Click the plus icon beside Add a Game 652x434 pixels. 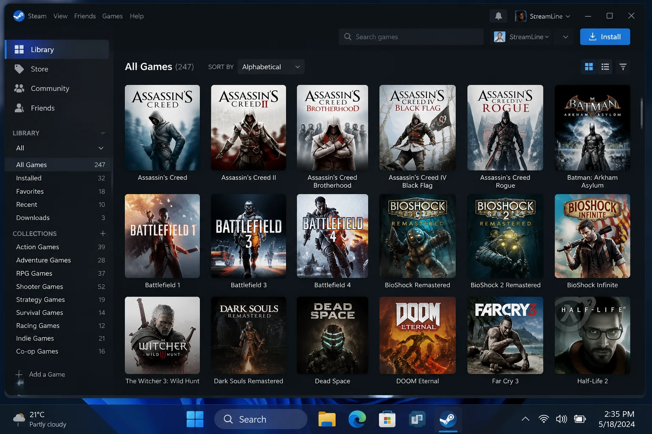coord(19,374)
